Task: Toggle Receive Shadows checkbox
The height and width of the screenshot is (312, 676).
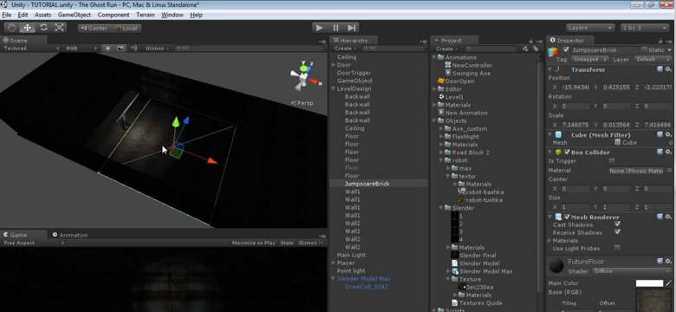Action: coord(617,232)
